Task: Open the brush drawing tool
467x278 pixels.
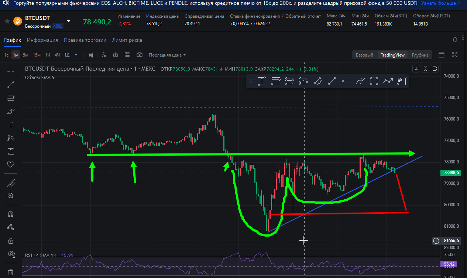Action: (11, 111)
